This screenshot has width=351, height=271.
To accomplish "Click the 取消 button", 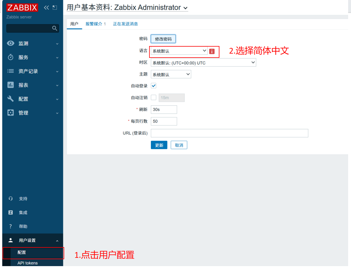I will (179, 145).
